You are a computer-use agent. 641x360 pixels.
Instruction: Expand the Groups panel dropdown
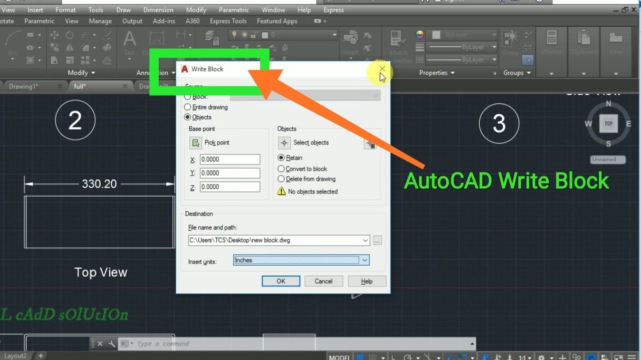tap(517, 72)
